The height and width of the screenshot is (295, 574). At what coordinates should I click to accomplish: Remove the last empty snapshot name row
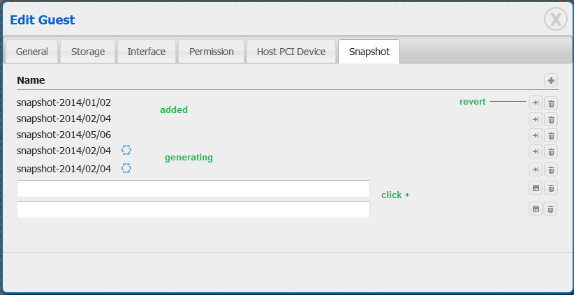(x=551, y=209)
